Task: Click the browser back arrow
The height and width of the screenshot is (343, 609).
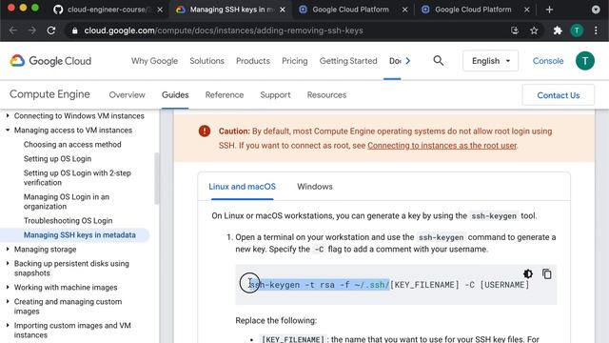Action: (12, 30)
